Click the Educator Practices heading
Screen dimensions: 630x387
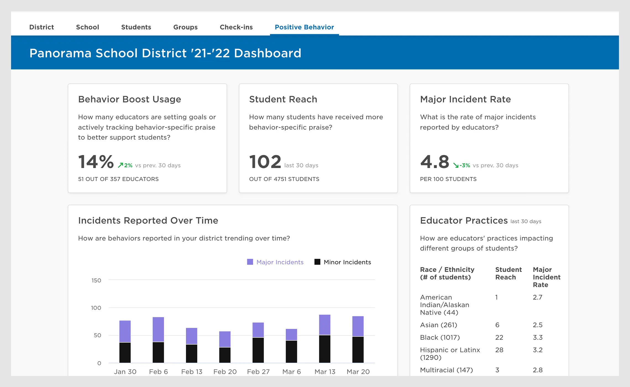tap(464, 221)
